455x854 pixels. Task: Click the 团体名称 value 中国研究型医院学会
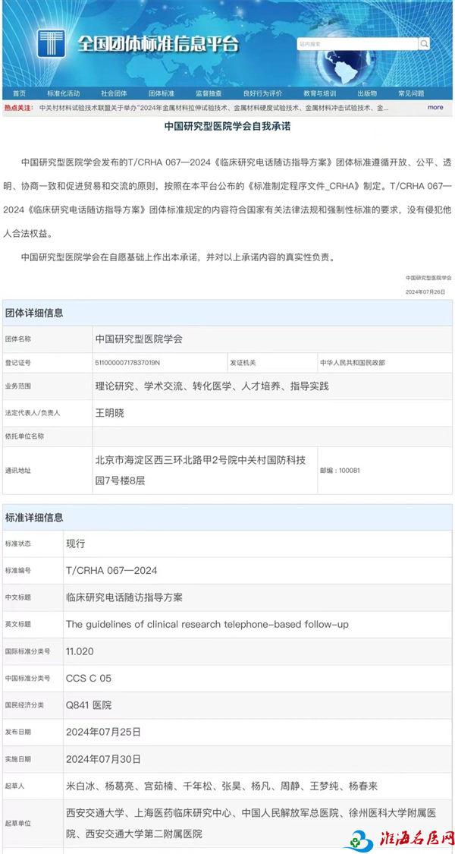tap(139, 339)
